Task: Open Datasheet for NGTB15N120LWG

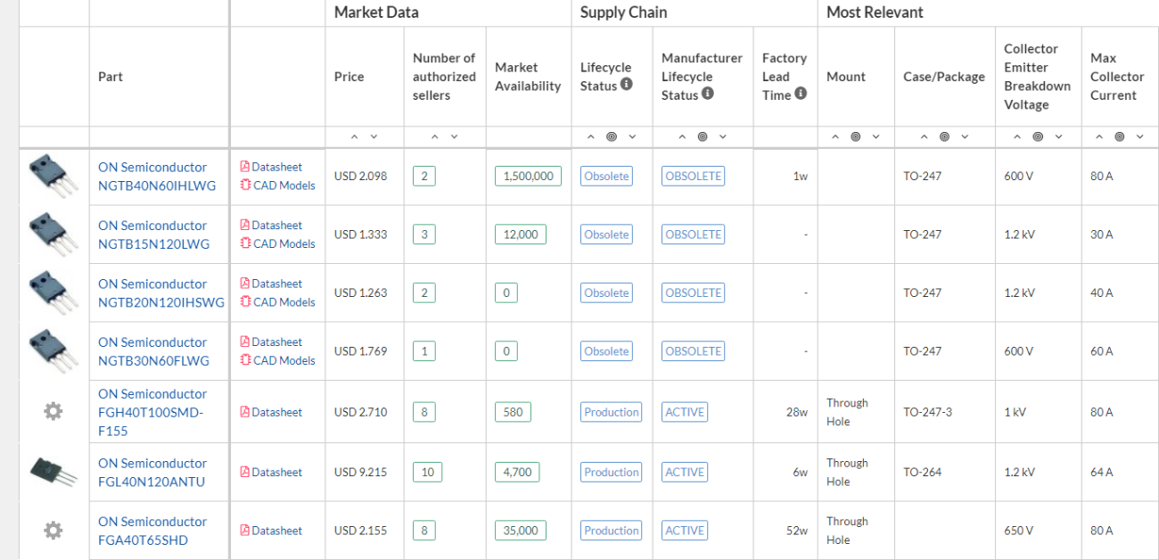Action: [x=271, y=226]
